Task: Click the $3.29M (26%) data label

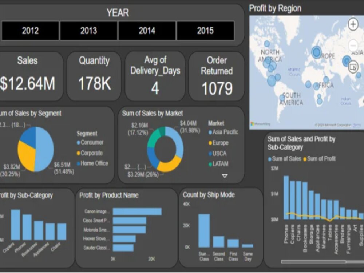Action: click(x=143, y=175)
